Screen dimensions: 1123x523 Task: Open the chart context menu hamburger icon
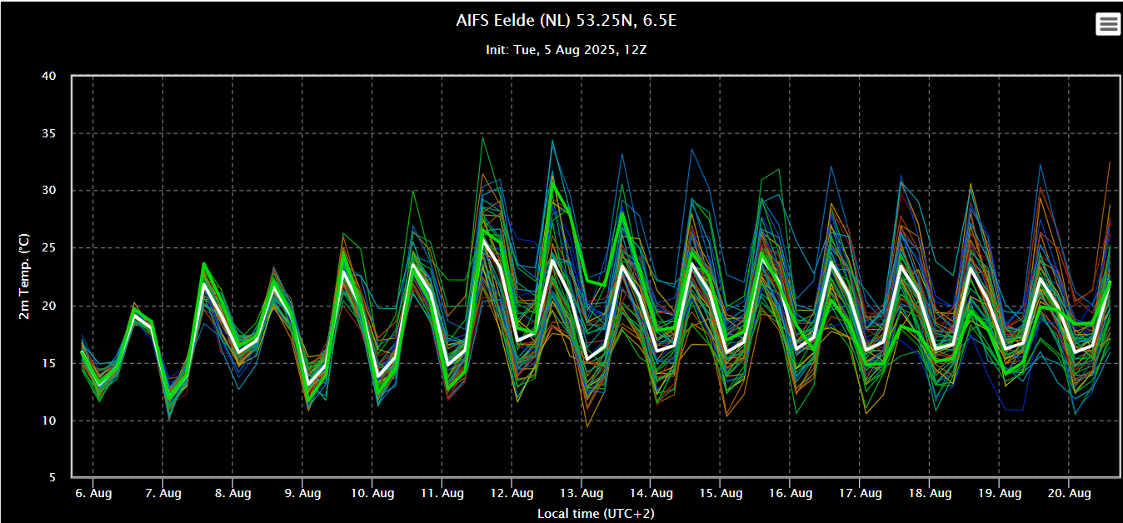(x=1108, y=24)
